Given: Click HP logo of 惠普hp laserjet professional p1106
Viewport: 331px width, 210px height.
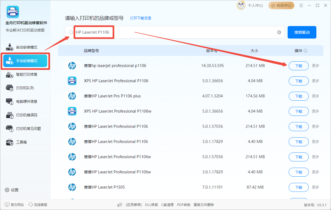Looking at the screenshot, I should click(72, 65).
